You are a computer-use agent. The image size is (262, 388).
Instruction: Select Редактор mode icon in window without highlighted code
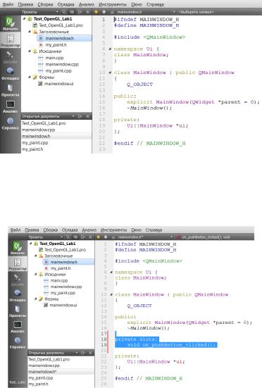click(10, 40)
